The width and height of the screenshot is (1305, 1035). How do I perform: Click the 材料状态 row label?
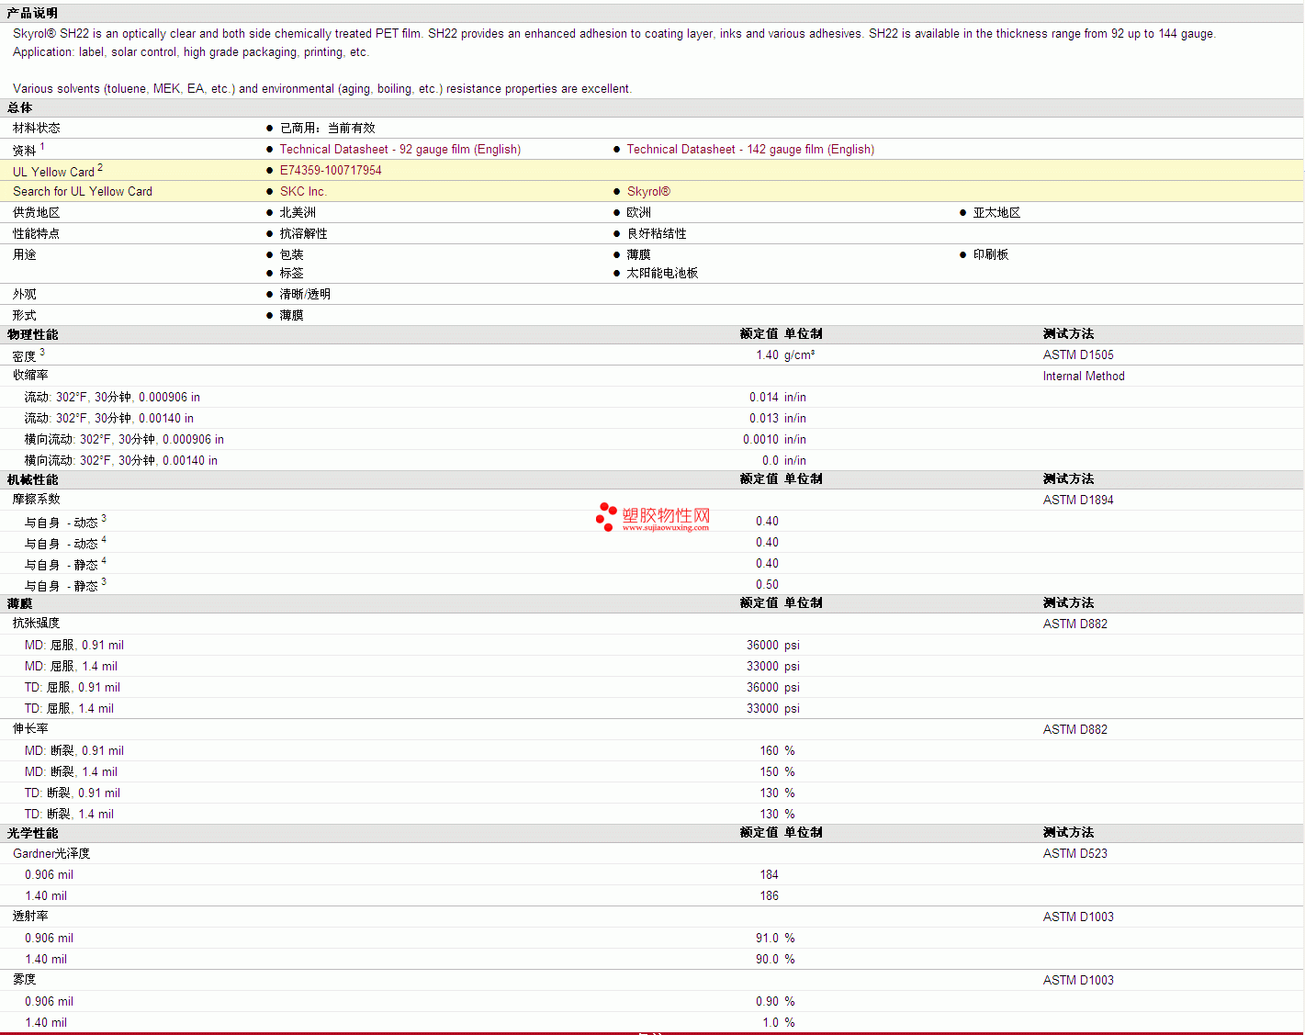click(x=36, y=129)
